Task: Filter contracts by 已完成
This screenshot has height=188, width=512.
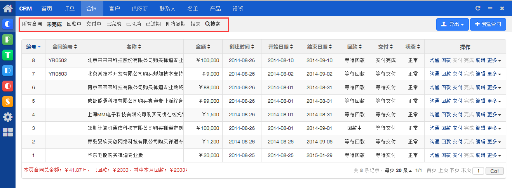Action: [x=114, y=24]
